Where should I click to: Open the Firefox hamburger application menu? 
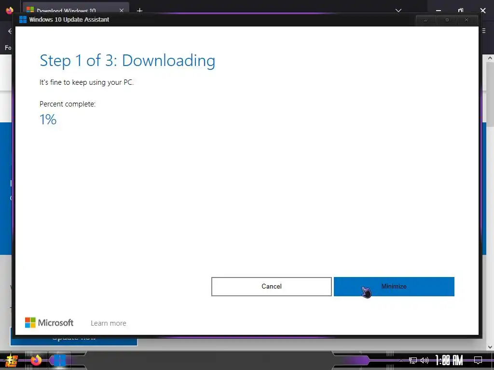(484, 31)
